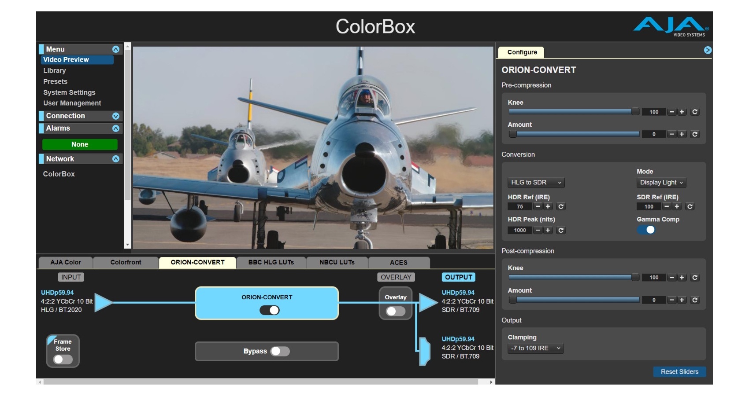Decrease HDR Ref (IRE) value
This screenshot has height=396, width=749.
(538, 206)
